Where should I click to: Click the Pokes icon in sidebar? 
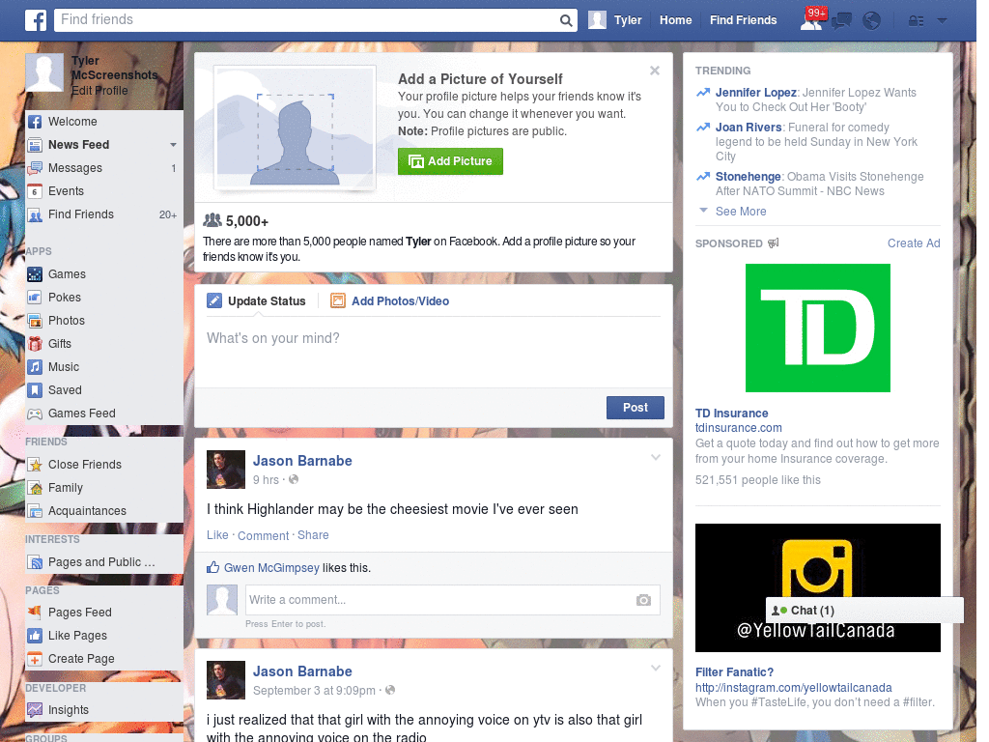coord(35,298)
